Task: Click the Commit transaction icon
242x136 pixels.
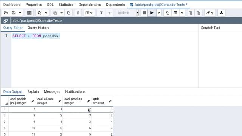Action: click(x=191, y=13)
